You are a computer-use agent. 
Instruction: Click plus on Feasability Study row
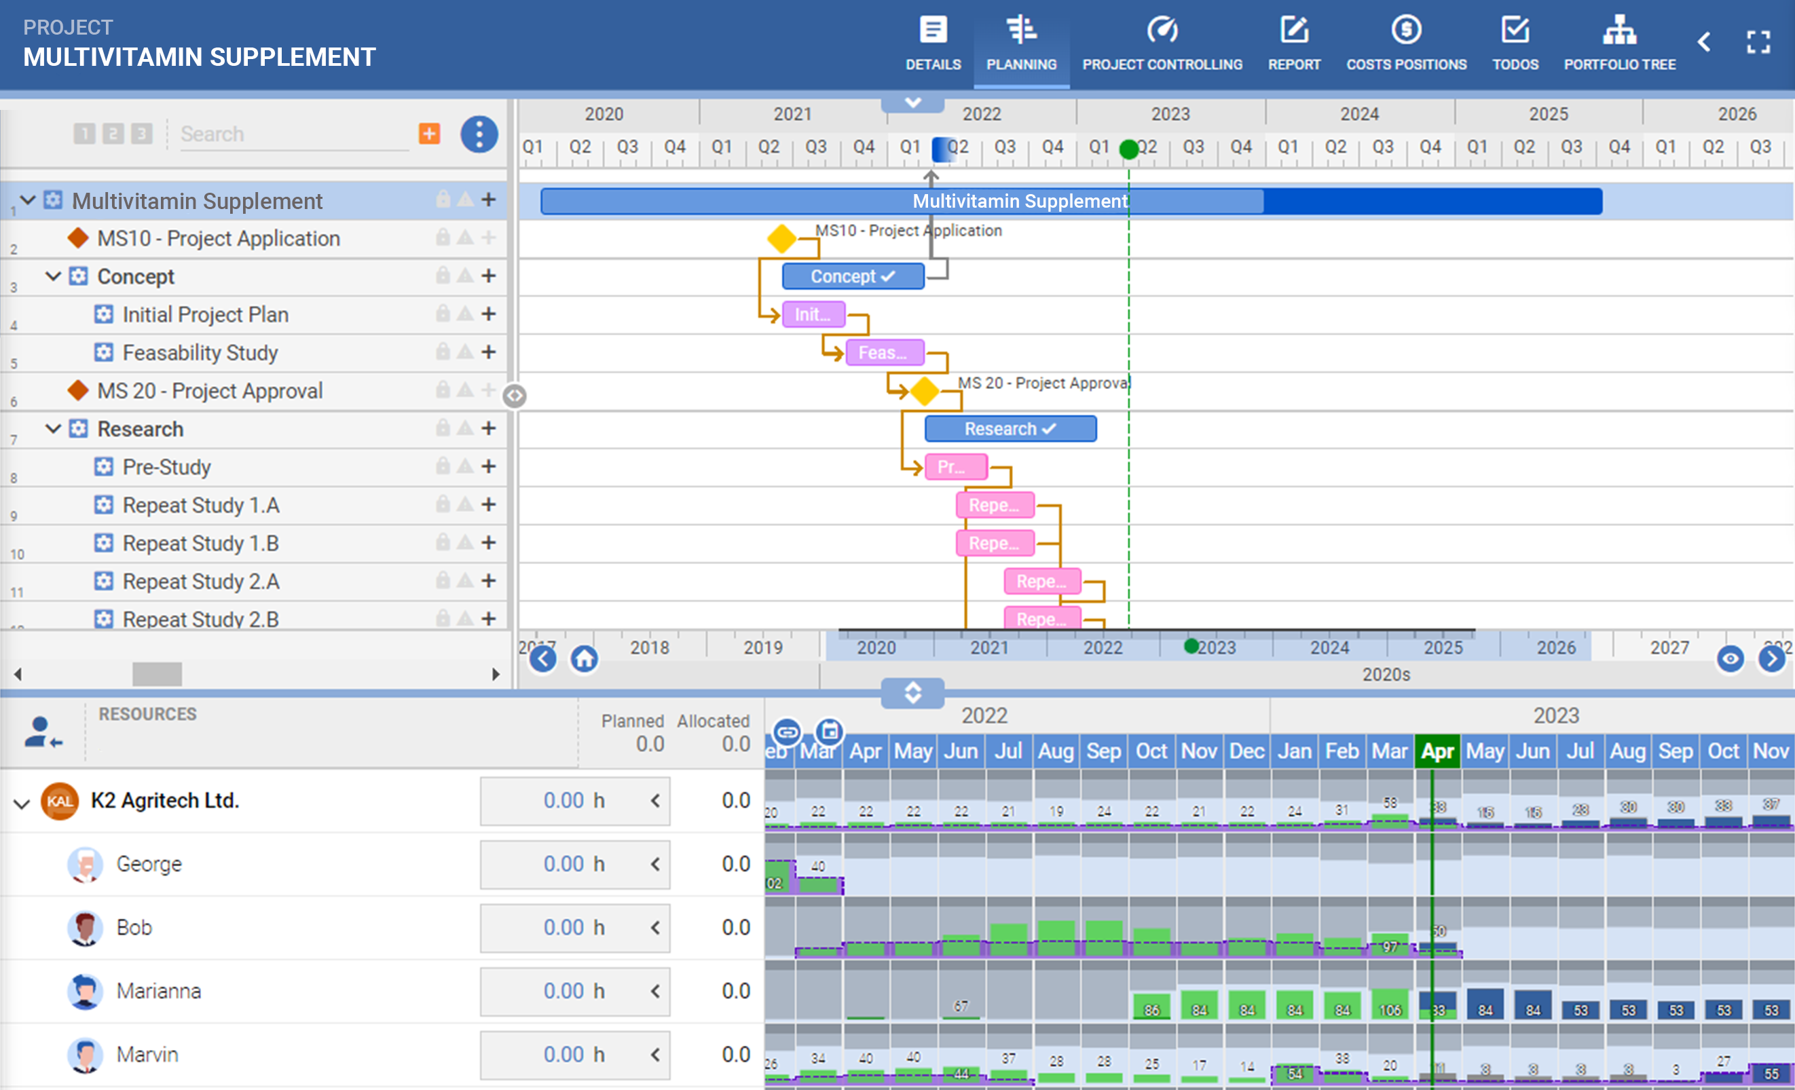click(488, 352)
